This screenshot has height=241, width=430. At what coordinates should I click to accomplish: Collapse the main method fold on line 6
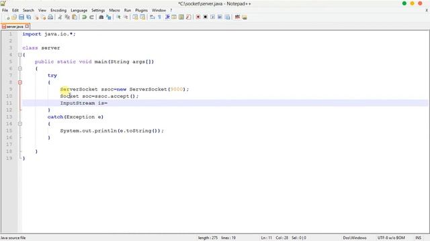pyautogui.click(x=20, y=68)
